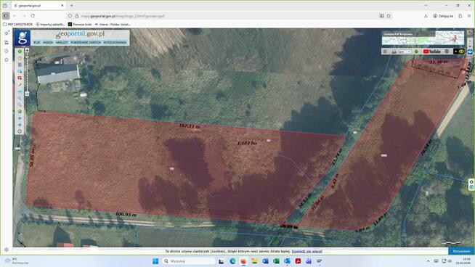The width and height of the screenshot is (475, 267).
Task: Open sidebar settings gear at the bottom
Action: pyautogui.click(x=7, y=250)
